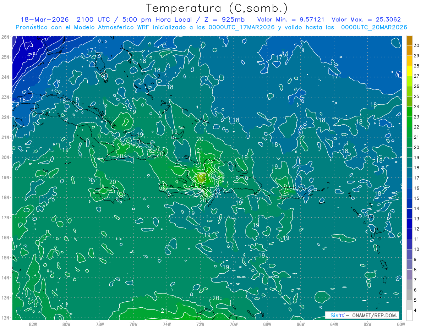Click the 70W longitude axis label

[x=234, y=324]
